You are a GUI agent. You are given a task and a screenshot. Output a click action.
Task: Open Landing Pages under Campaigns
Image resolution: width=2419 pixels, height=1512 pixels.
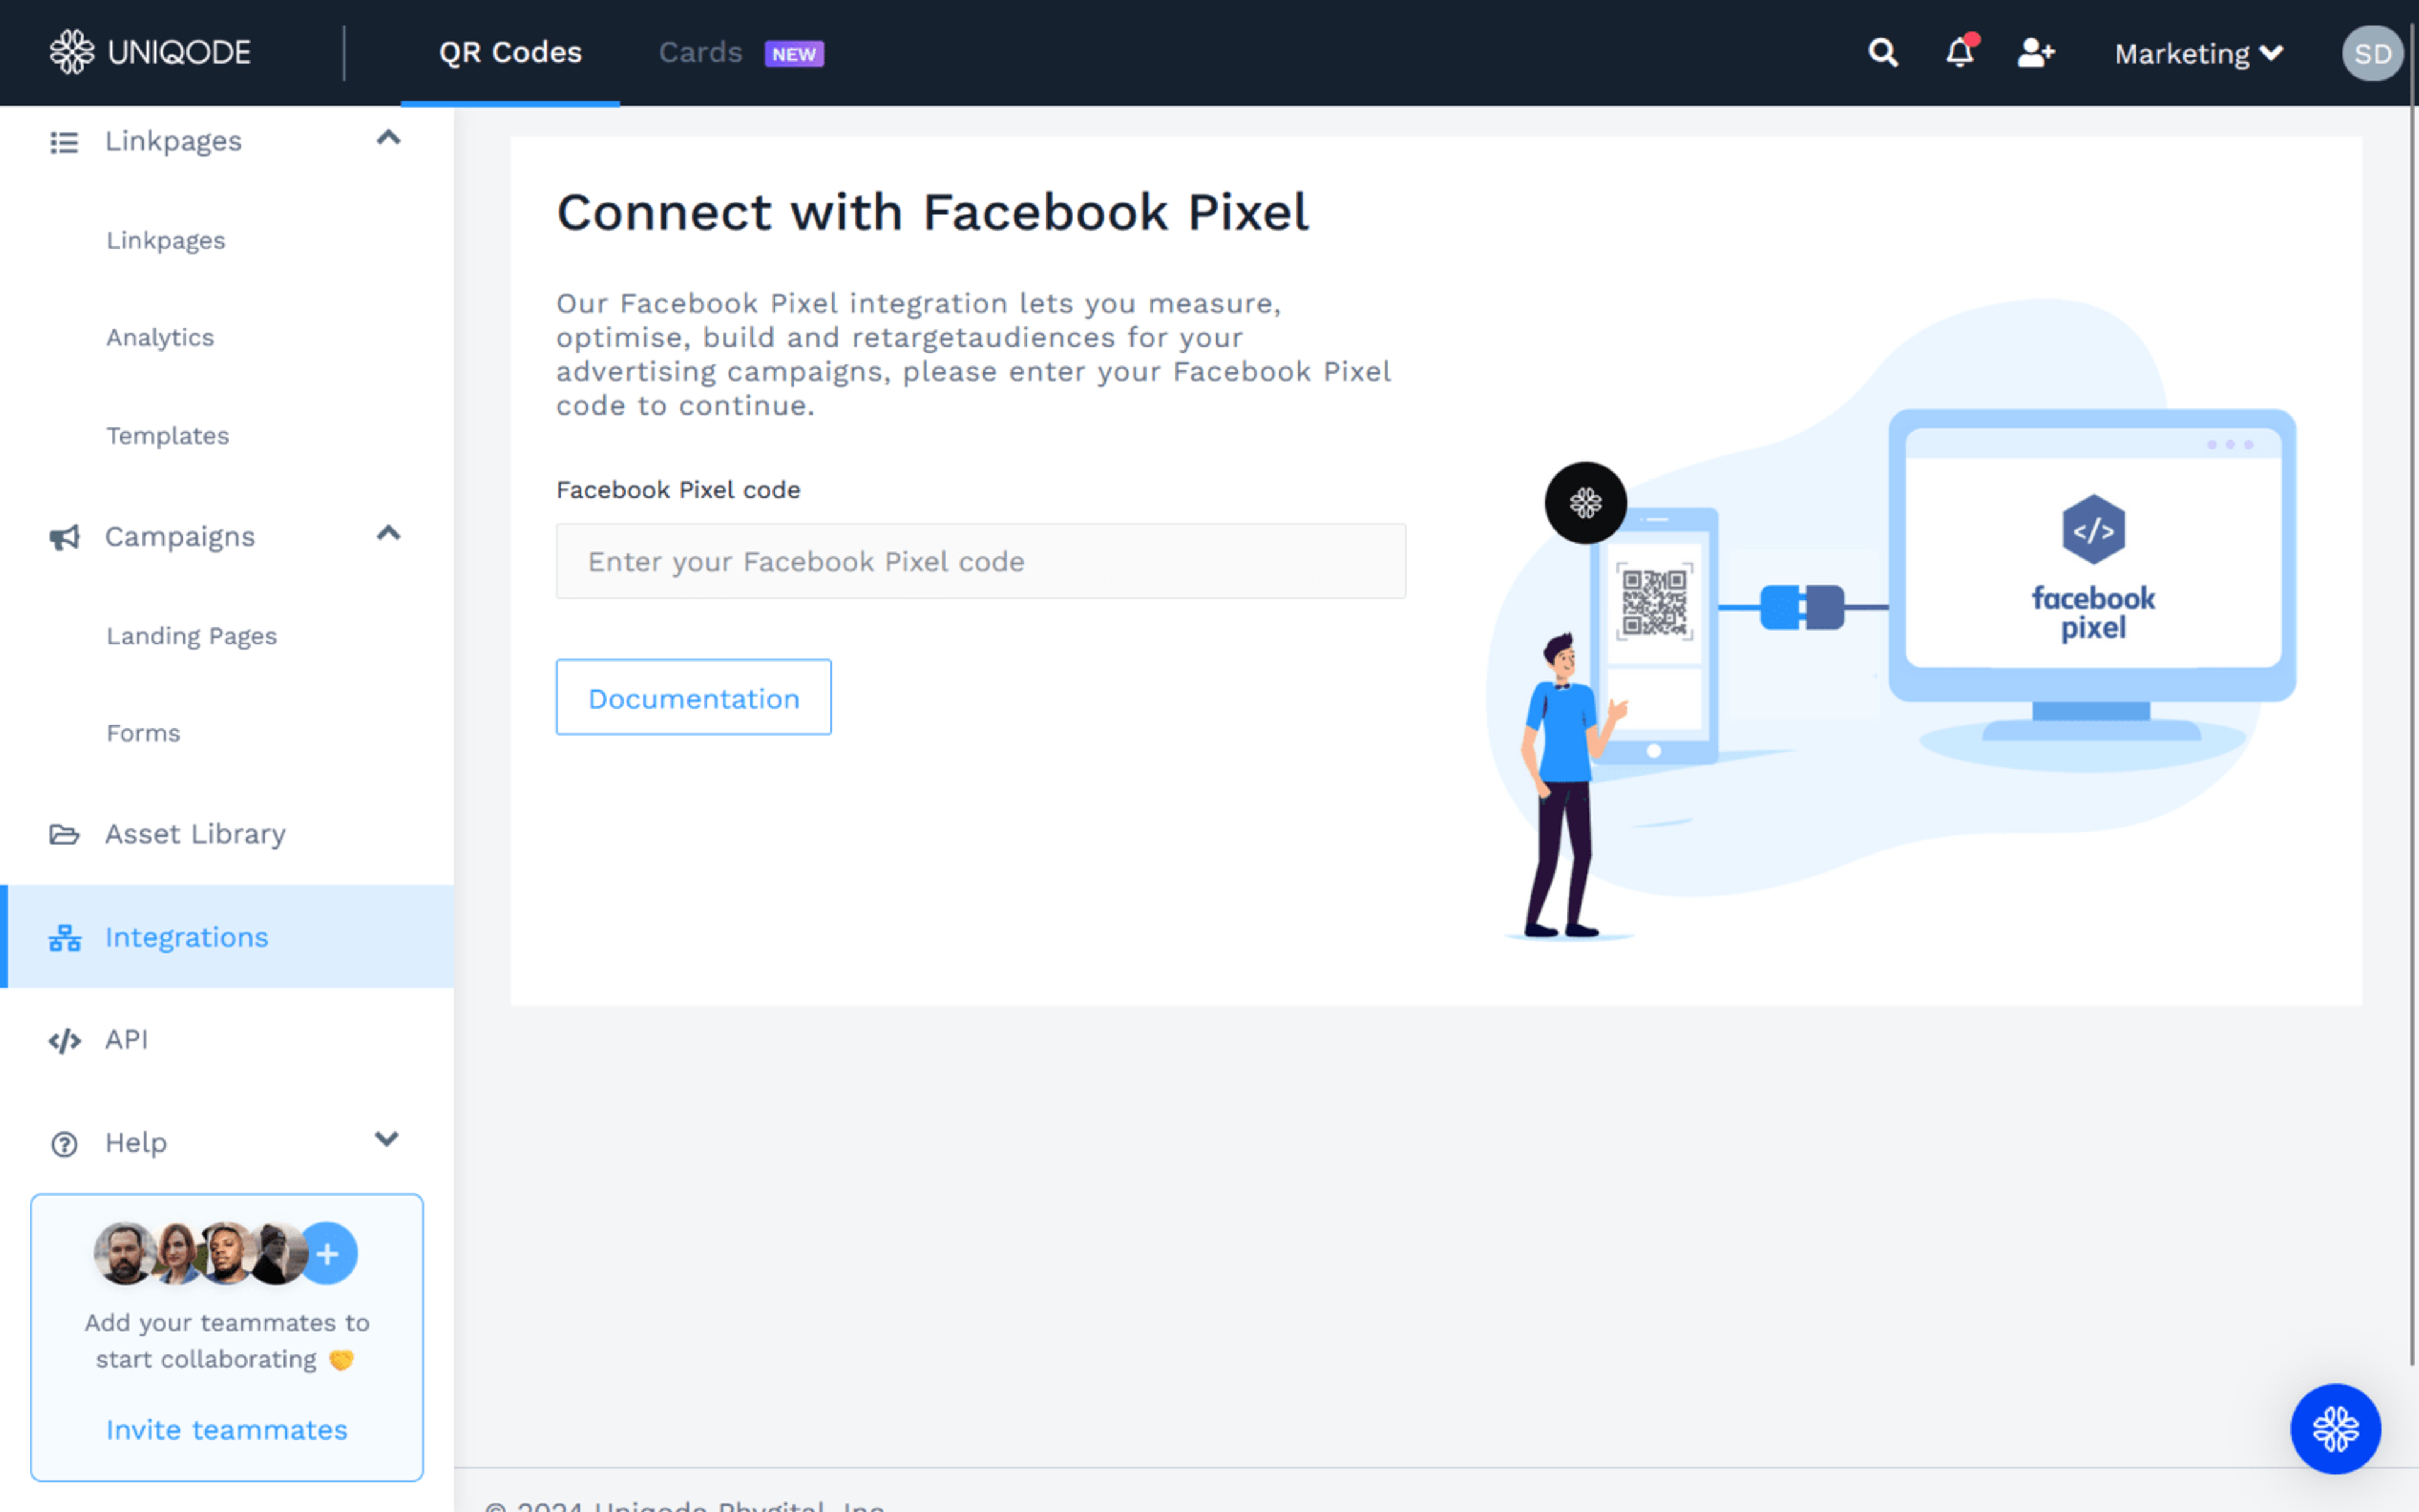tap(191, 636)
